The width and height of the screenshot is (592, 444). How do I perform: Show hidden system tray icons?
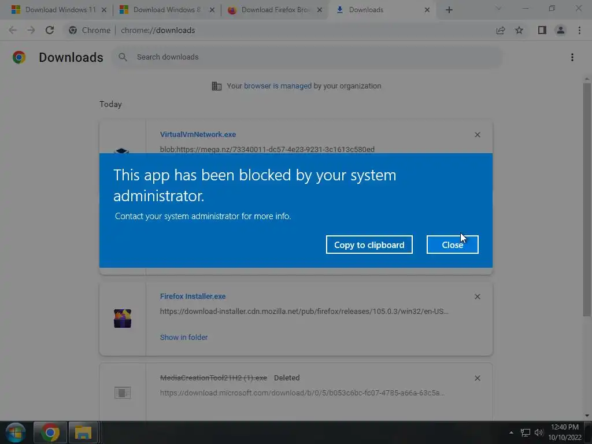click(511, 432)
